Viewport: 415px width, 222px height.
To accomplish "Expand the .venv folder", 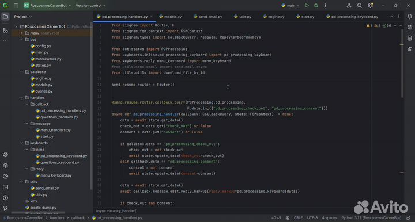I will pos(22,33).
